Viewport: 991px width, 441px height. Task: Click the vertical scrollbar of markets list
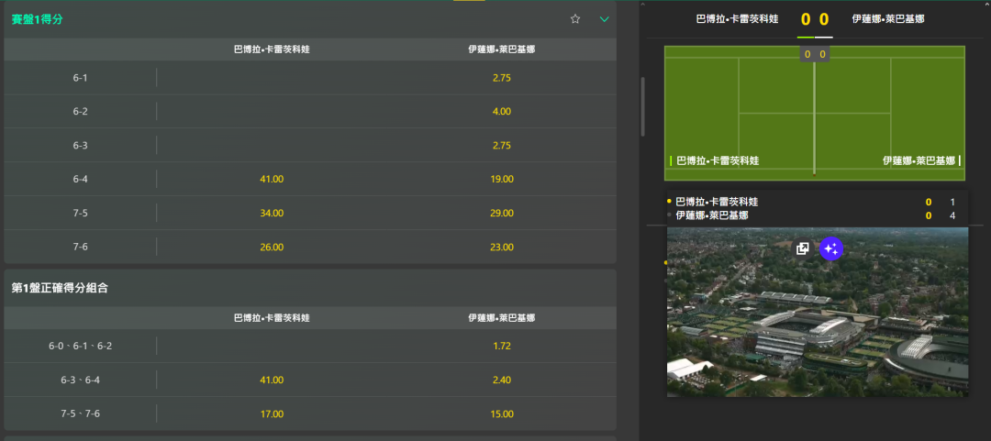click(642, 106)
